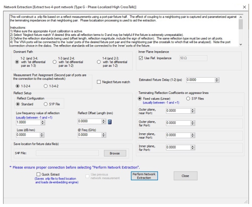252x207 pixels.
Task: Select S1P Files for terminating coefficients
Action: (x=188, y=99)
